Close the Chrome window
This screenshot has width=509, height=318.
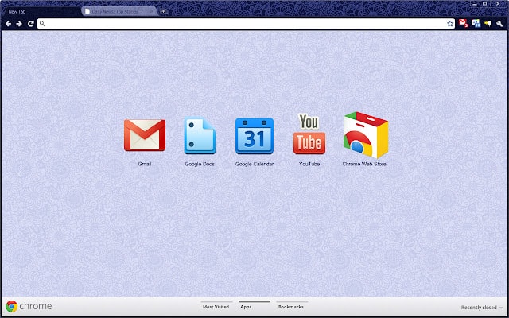(x=499, y=4)
